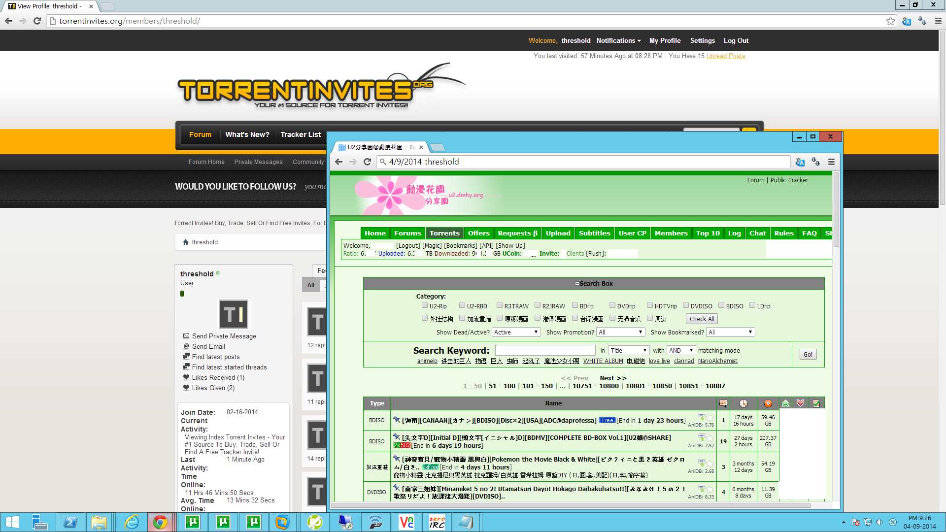Open the Show Dead/Active dropdown
The height and width of the screenshot is (532, 946).
(516, 332)
